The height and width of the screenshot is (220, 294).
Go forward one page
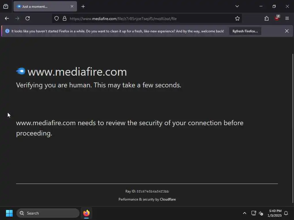coord(17,18)
